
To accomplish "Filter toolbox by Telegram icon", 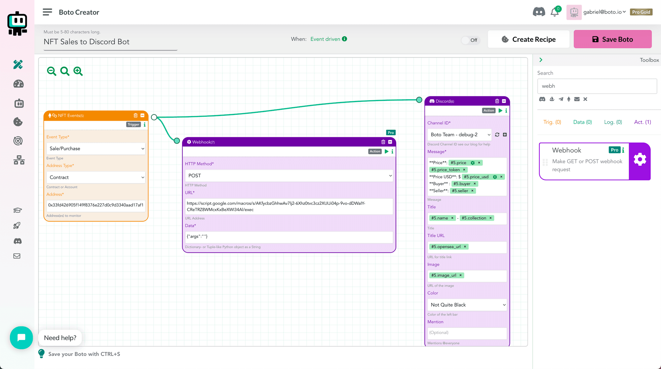I will (x=561, y=99).
